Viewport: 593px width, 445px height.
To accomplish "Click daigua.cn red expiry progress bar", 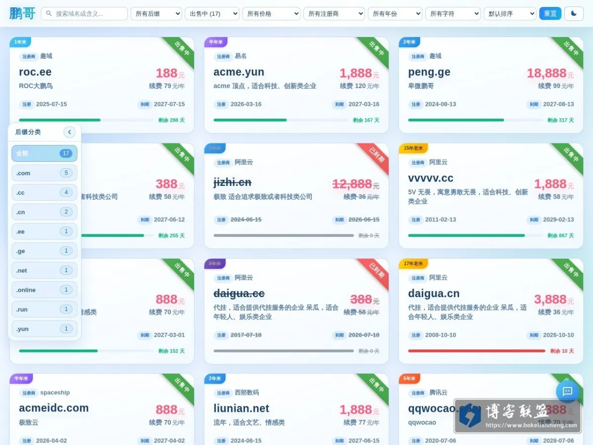I will (476, 351).
